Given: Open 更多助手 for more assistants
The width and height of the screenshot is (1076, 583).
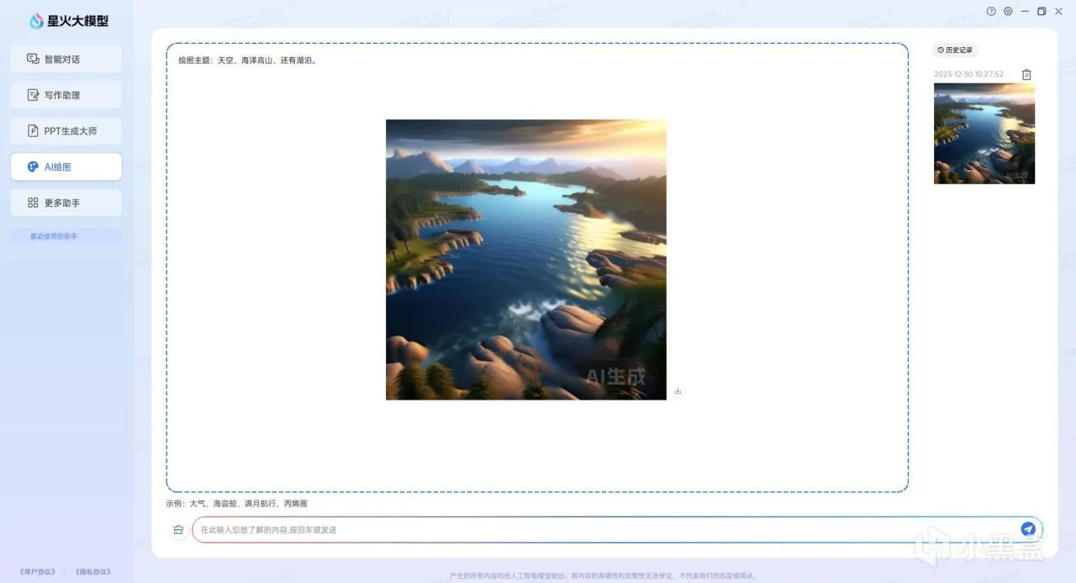Looking at the screenshot, I should point(66,203).
